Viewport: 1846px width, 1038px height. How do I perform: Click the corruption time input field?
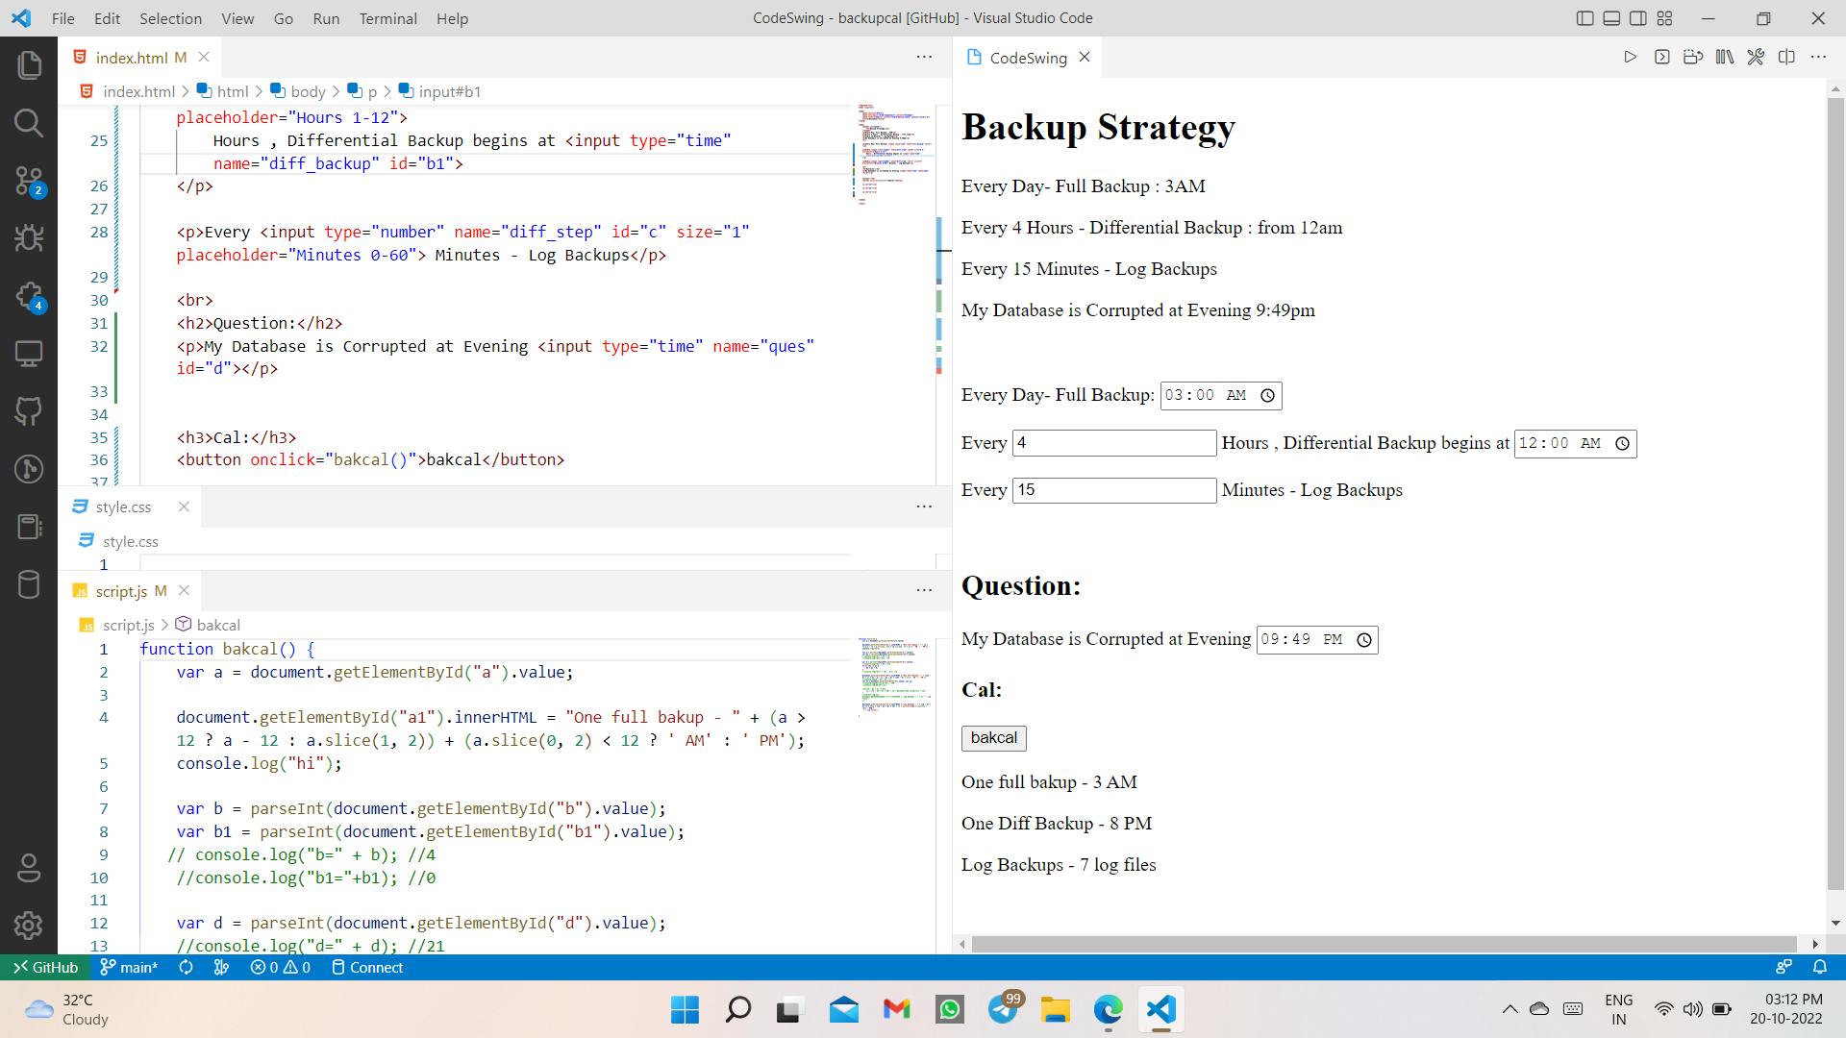tap(1314, 639)
